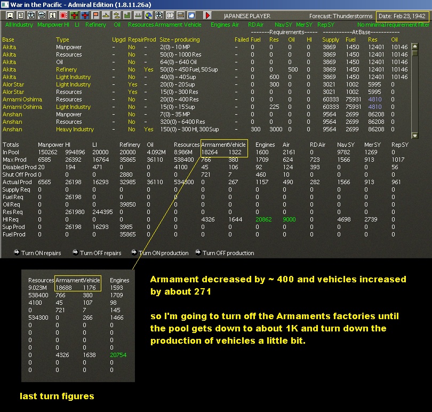The width and height of the screenshot is (432, 412).
Task: Click arrow icon beside Turn ON production
Action: tap(134, 252)
